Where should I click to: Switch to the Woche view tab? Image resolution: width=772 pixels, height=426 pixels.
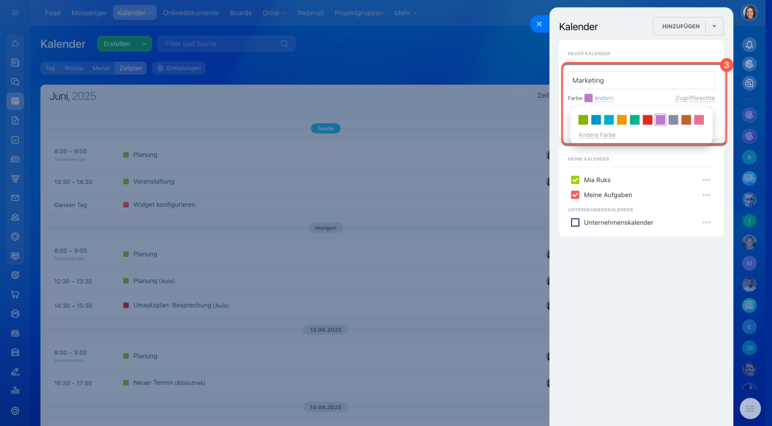[74, 68]
